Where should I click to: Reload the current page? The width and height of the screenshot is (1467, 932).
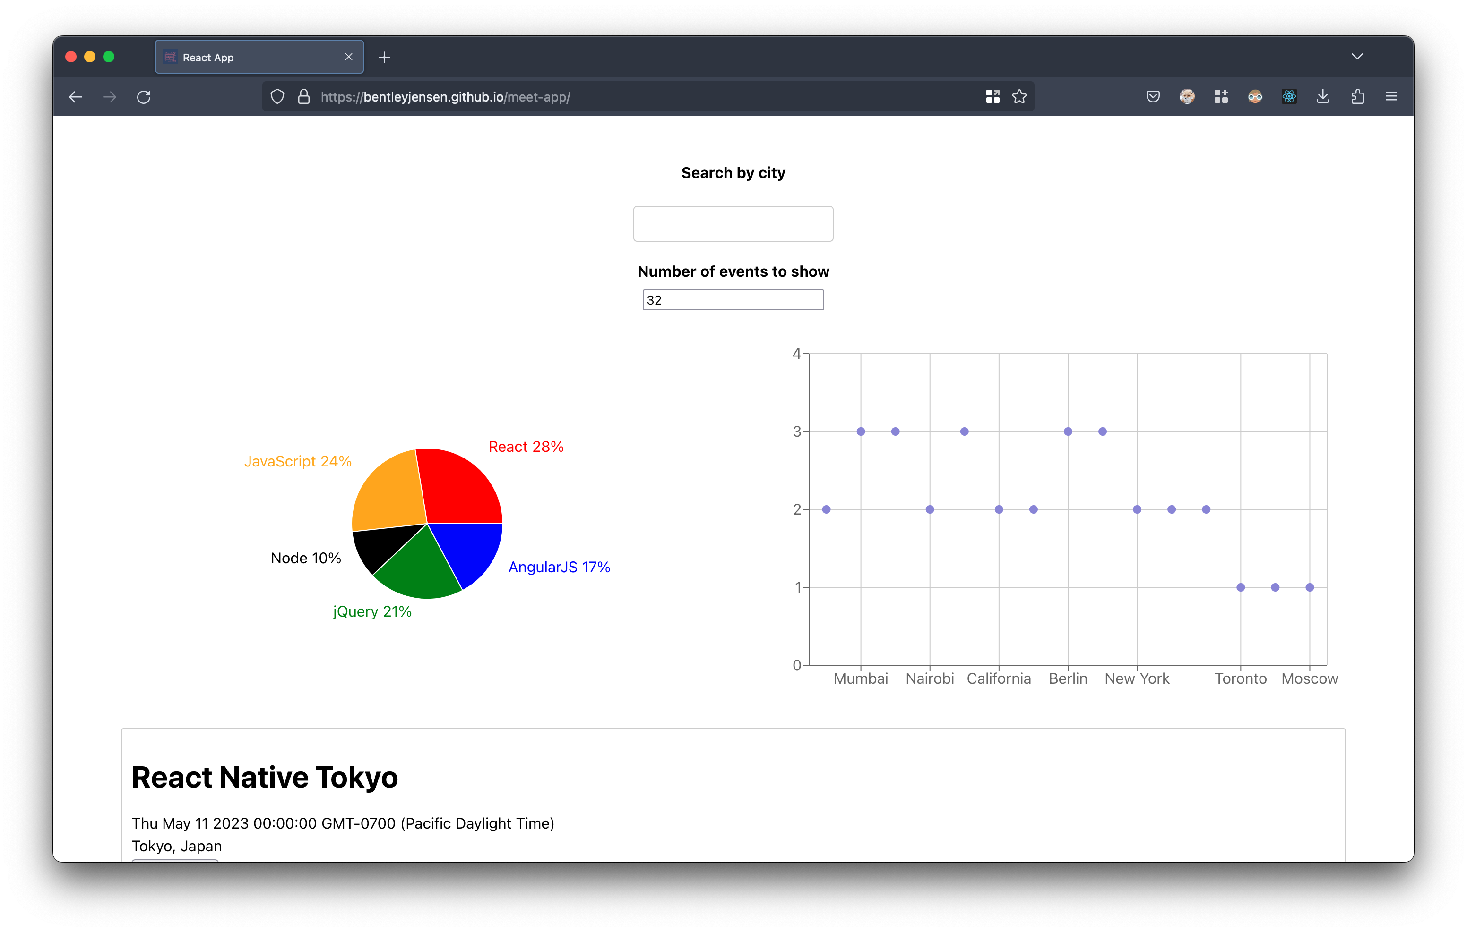pos(144,97)
